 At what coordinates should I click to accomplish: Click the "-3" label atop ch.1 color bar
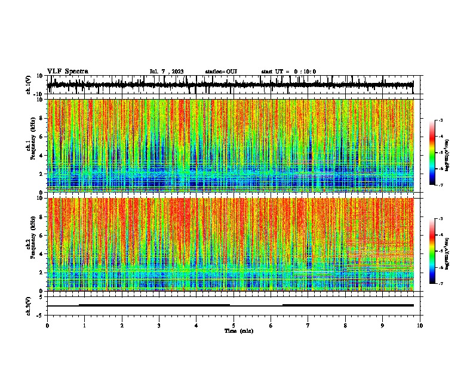[440, 120]
